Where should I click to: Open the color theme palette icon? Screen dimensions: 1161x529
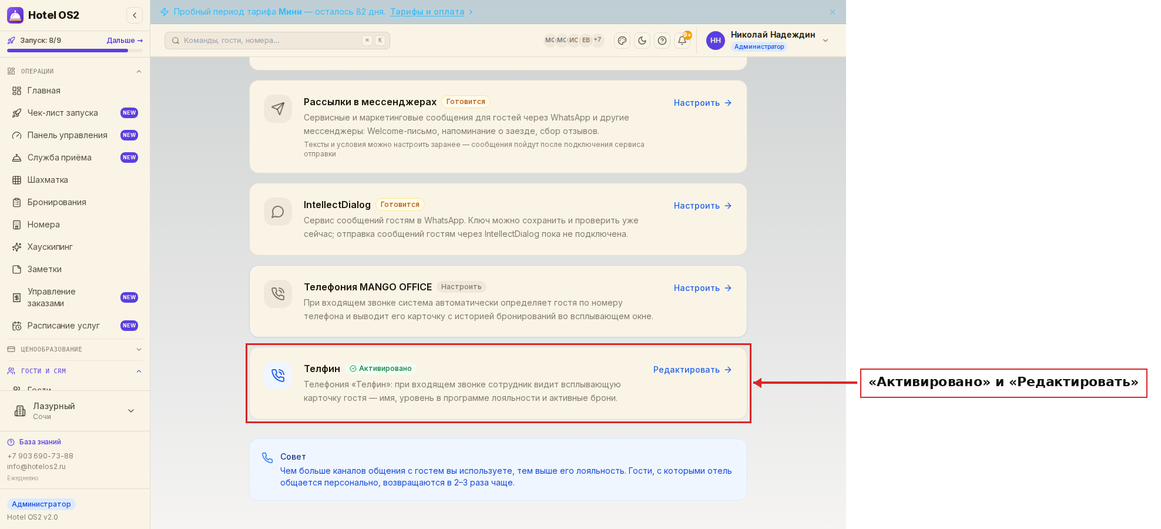622,41
